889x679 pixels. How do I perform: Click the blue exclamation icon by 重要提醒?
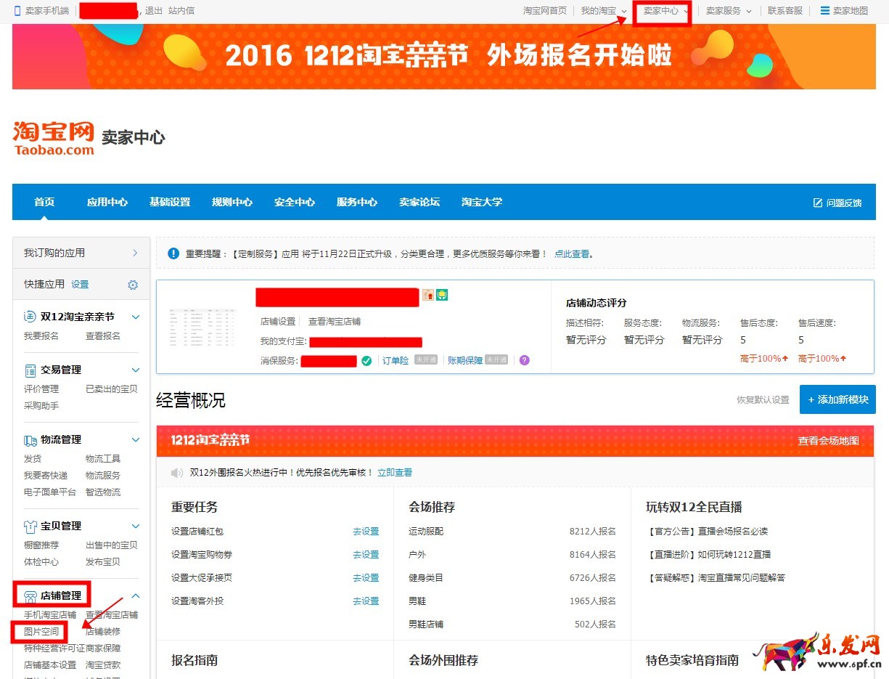[173, 253]
